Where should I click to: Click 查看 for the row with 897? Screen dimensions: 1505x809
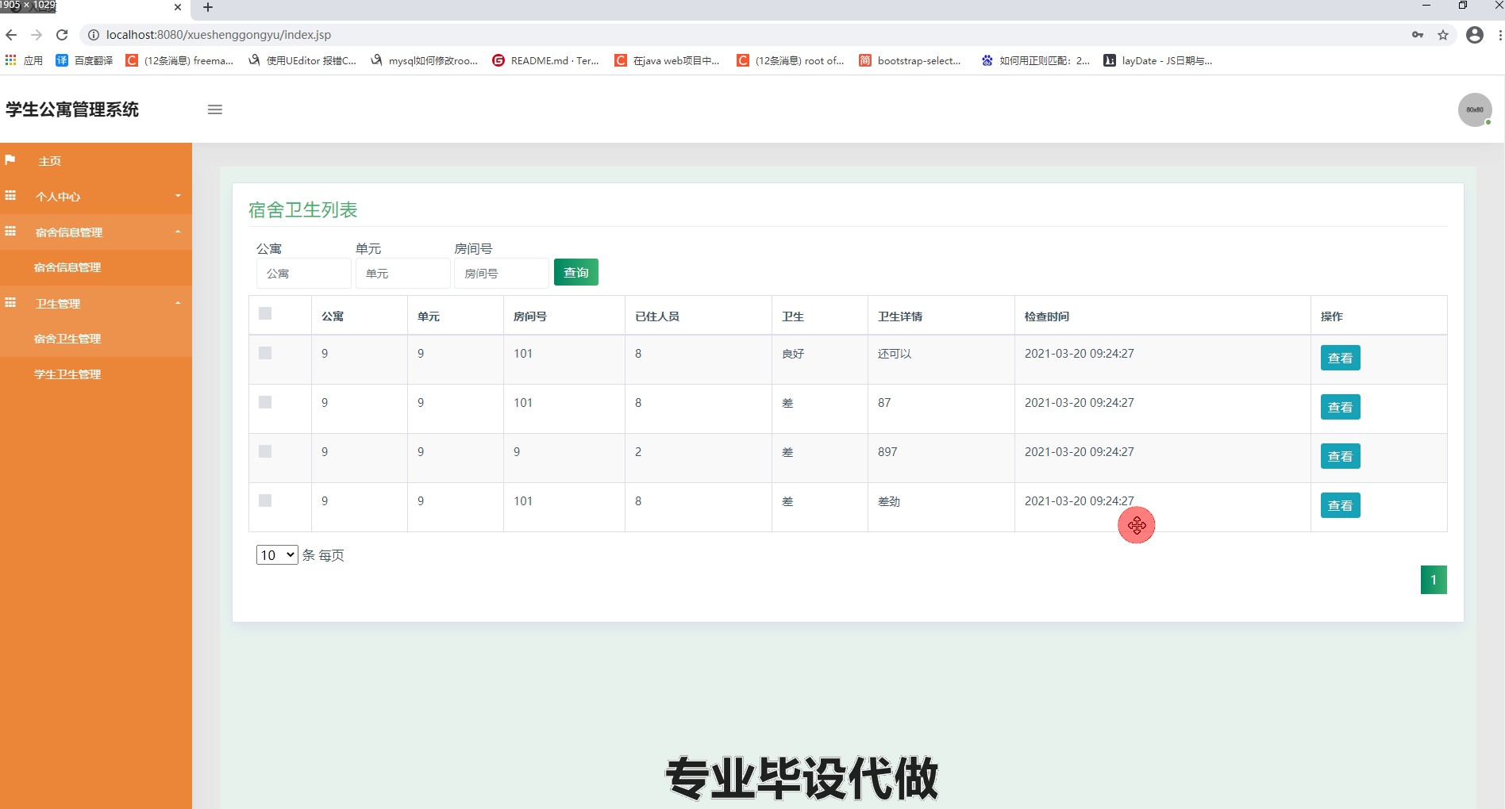pos(1340,456)
